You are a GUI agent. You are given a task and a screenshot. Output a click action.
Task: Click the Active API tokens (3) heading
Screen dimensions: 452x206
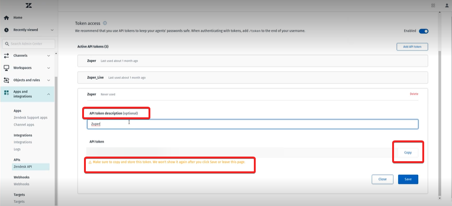93,47
